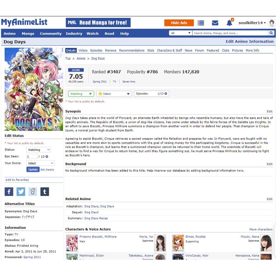
Task: Open the messages envelope icon
Action: tap(215, 23)
